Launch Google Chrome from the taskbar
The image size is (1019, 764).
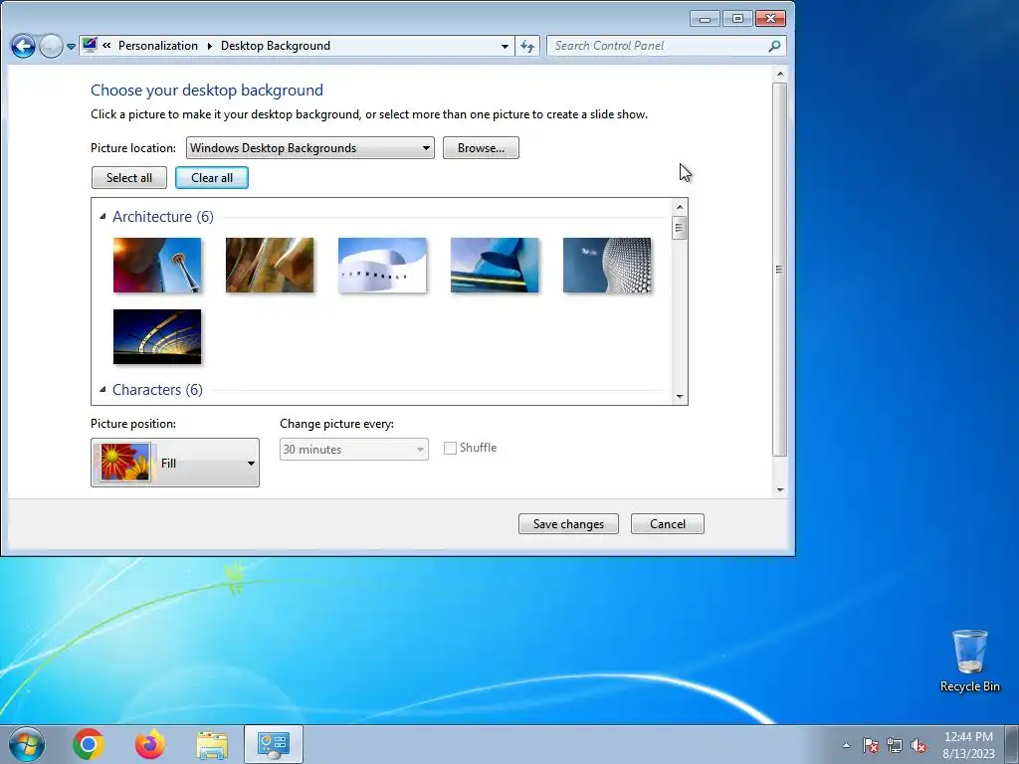coord(89,744)
